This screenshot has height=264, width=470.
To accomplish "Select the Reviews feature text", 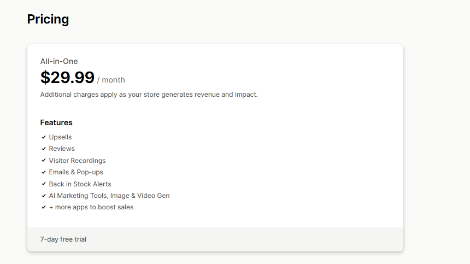I will 62,149.
